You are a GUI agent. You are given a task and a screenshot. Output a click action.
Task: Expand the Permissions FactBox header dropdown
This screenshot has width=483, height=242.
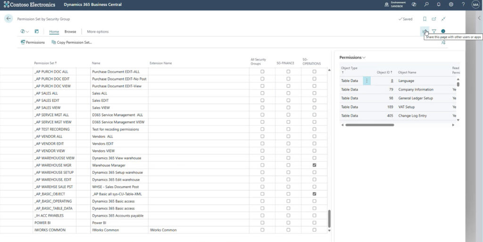pyautogui.click(x=352, y=57)
